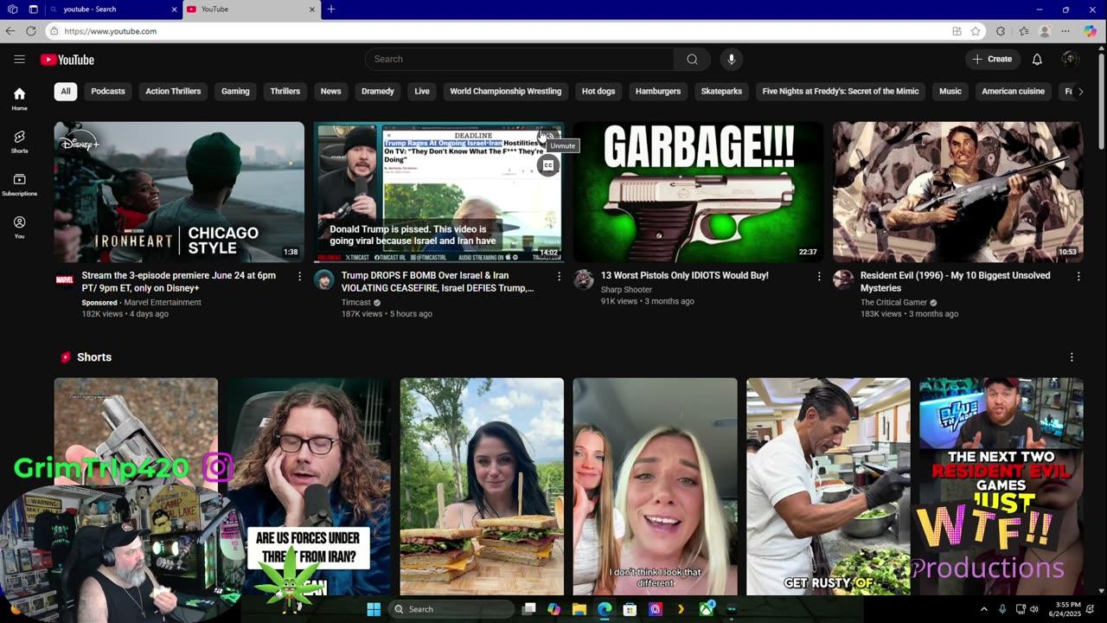Viewport: 1107px width, 623px height.
Task: Select the Dramedy filter chip
Action: pos(378,91)
